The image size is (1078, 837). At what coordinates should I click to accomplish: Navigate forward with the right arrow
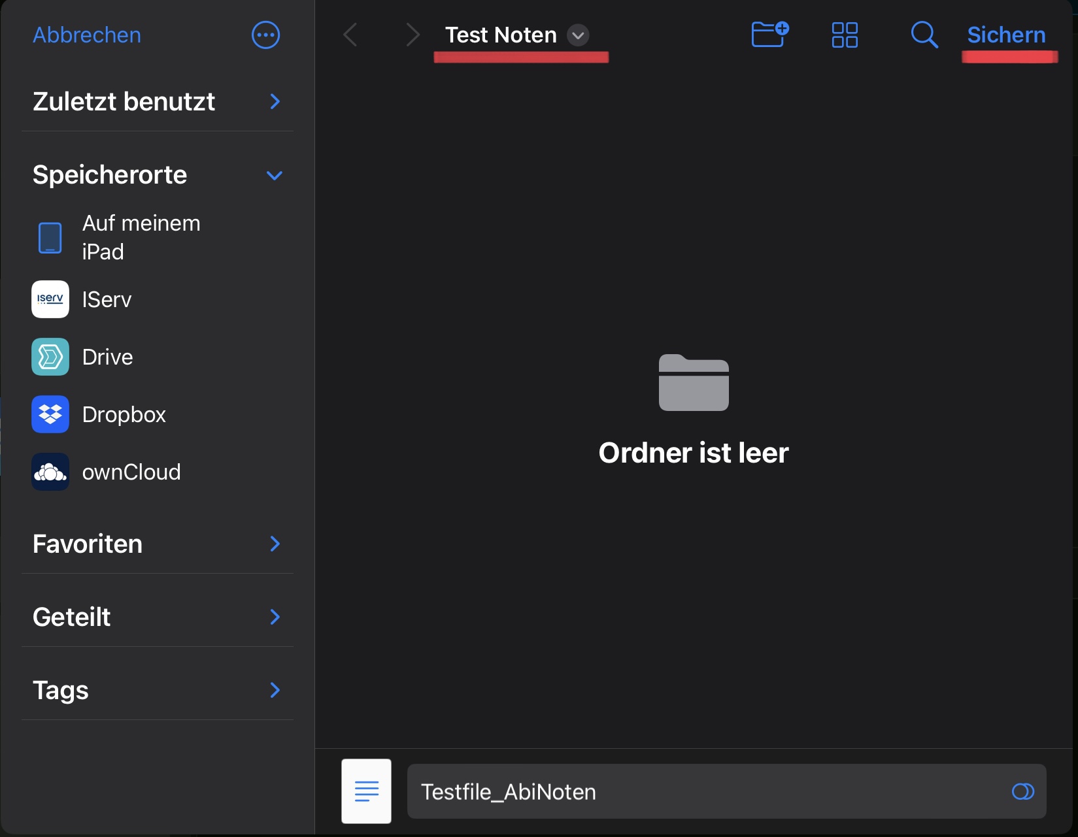click(x=412, y=35)
